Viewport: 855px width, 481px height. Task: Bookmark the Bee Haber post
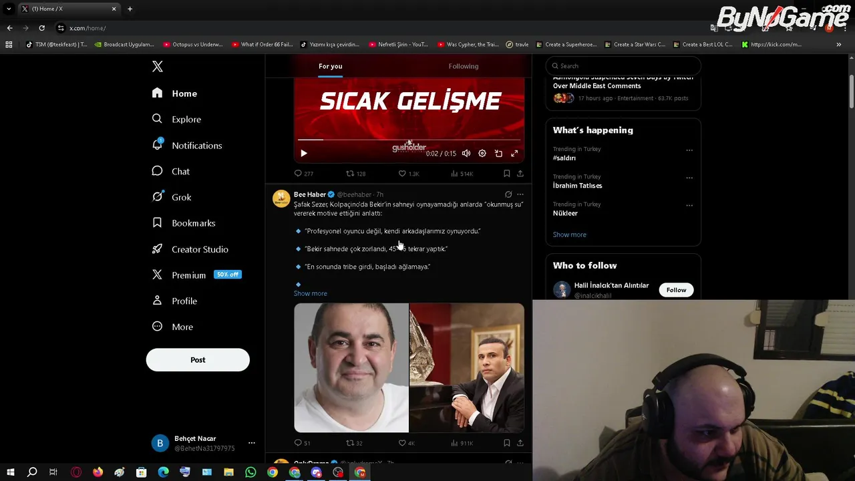pyautogui.click(x=507, y=443)
